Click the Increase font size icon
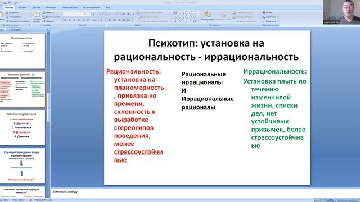Viewport: 360px width, 202px height. click(93, 14)
